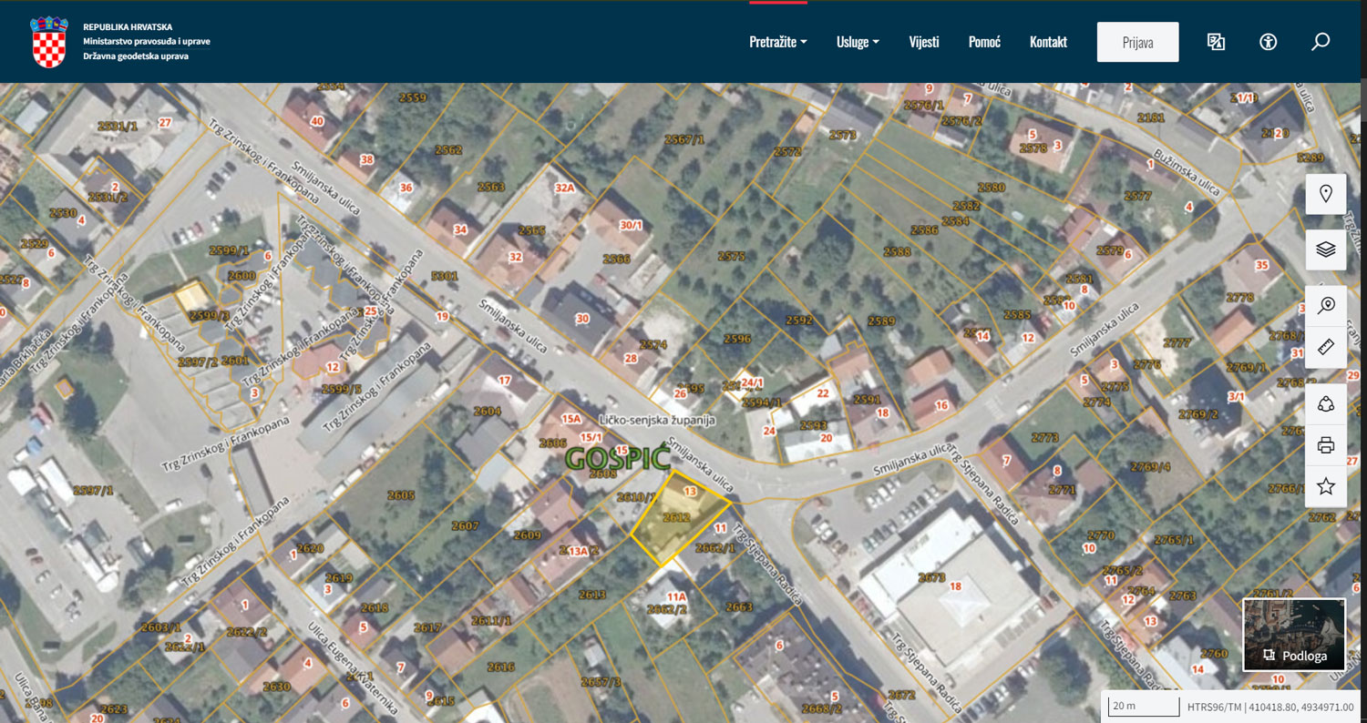Click the Državna geodetska uprava title
The image size is (1367, 723).
[136, 56]
